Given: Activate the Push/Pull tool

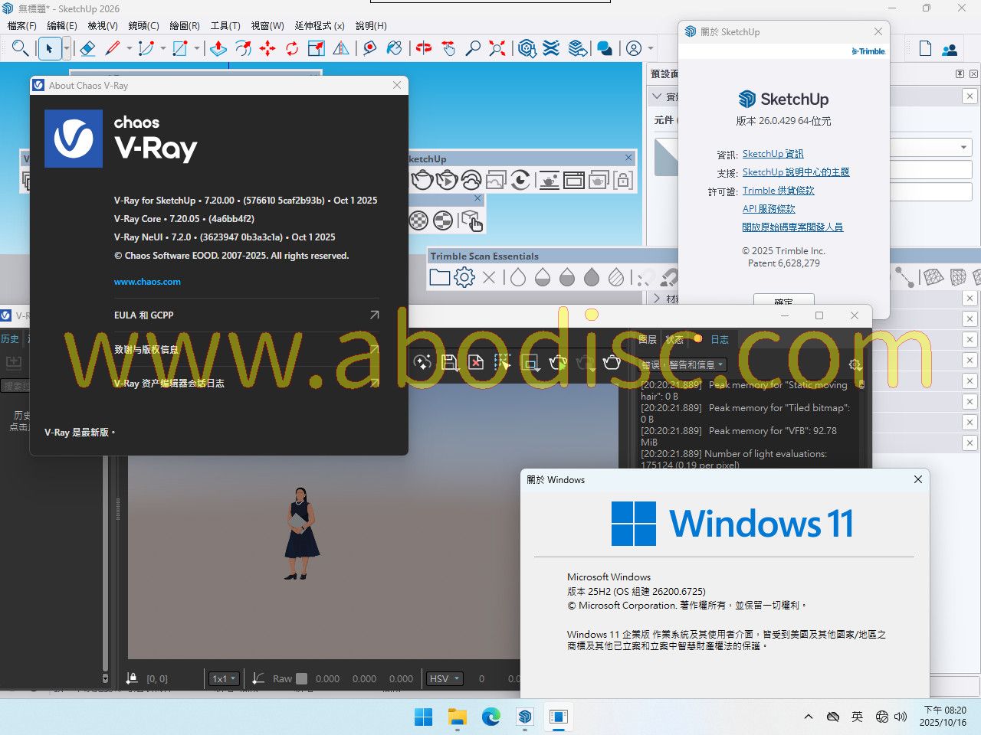Looking at the screenshot, I should click(218, 49).
